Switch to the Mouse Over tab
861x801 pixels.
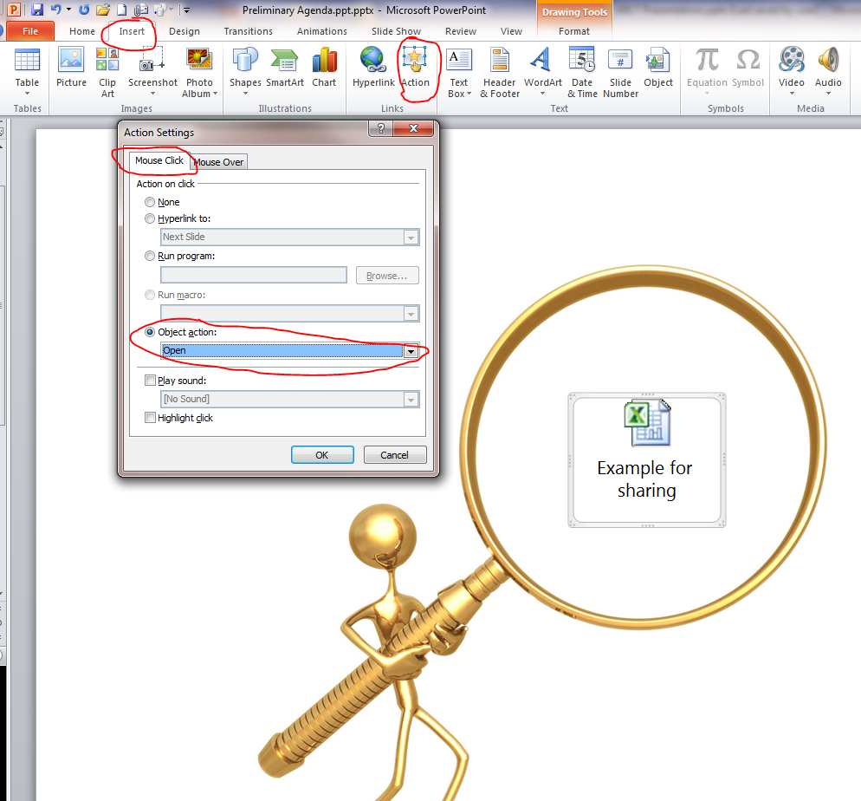tap(217, 161)
